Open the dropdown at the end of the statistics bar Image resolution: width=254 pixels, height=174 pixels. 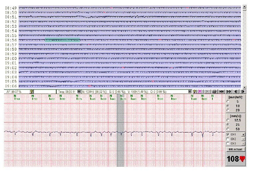click(x=189, y=91)
